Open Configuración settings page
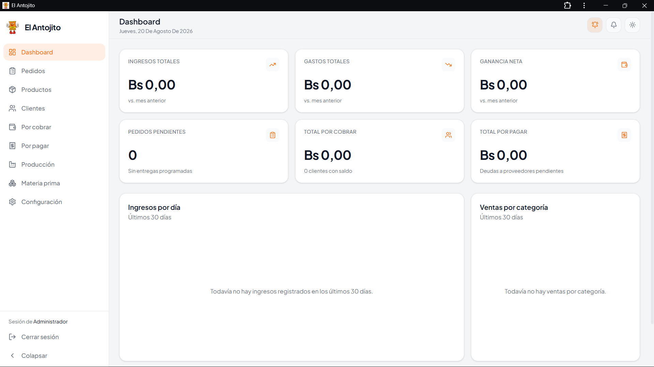The image size is (654, 367). coord(54,202)
